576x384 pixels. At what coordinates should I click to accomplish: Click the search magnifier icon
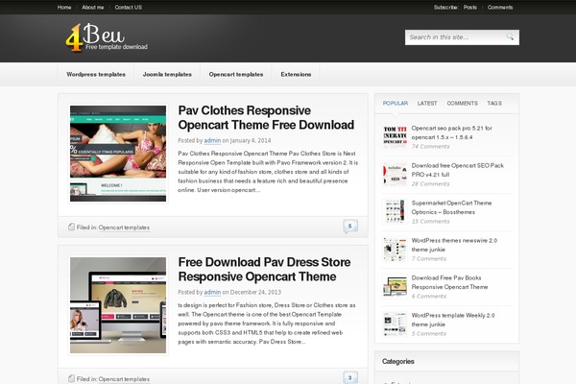click(x=510, y=36)
